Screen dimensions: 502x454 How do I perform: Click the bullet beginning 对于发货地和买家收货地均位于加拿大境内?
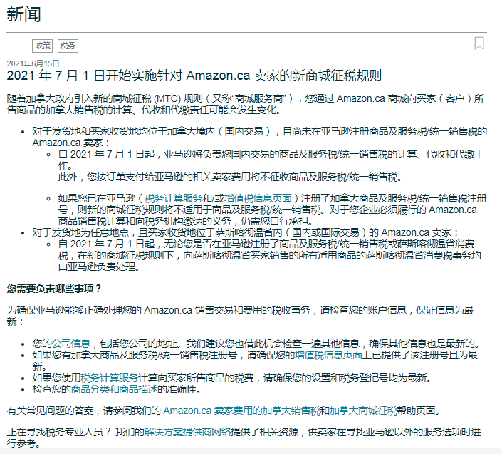click(259, 137)
